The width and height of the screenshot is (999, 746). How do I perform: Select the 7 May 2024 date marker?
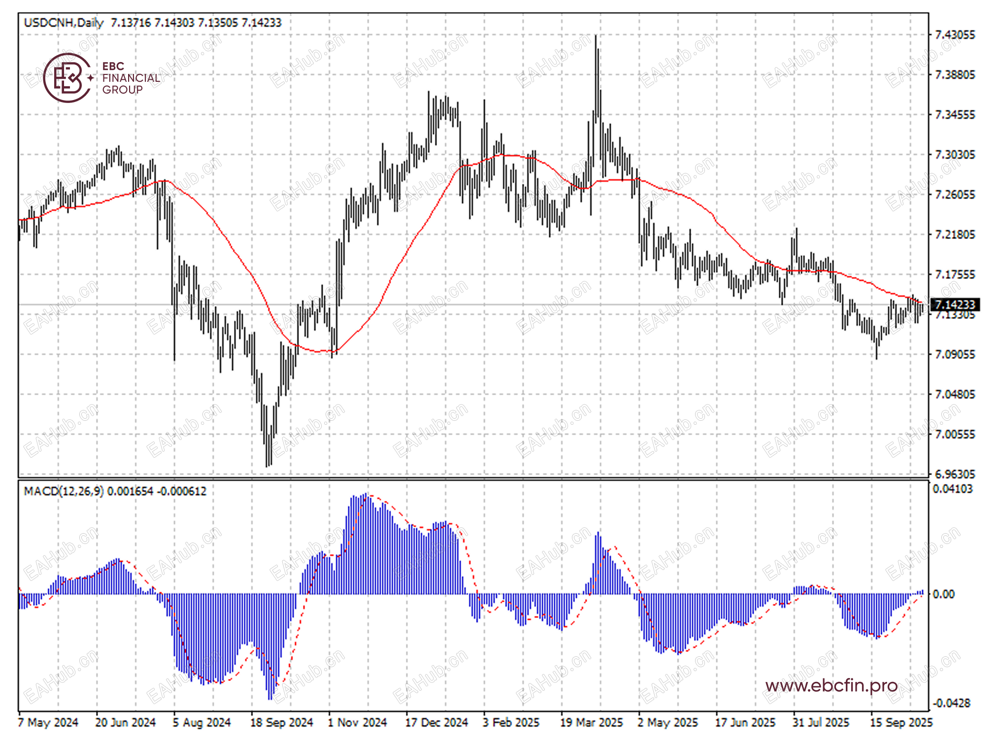click(48, 722)
